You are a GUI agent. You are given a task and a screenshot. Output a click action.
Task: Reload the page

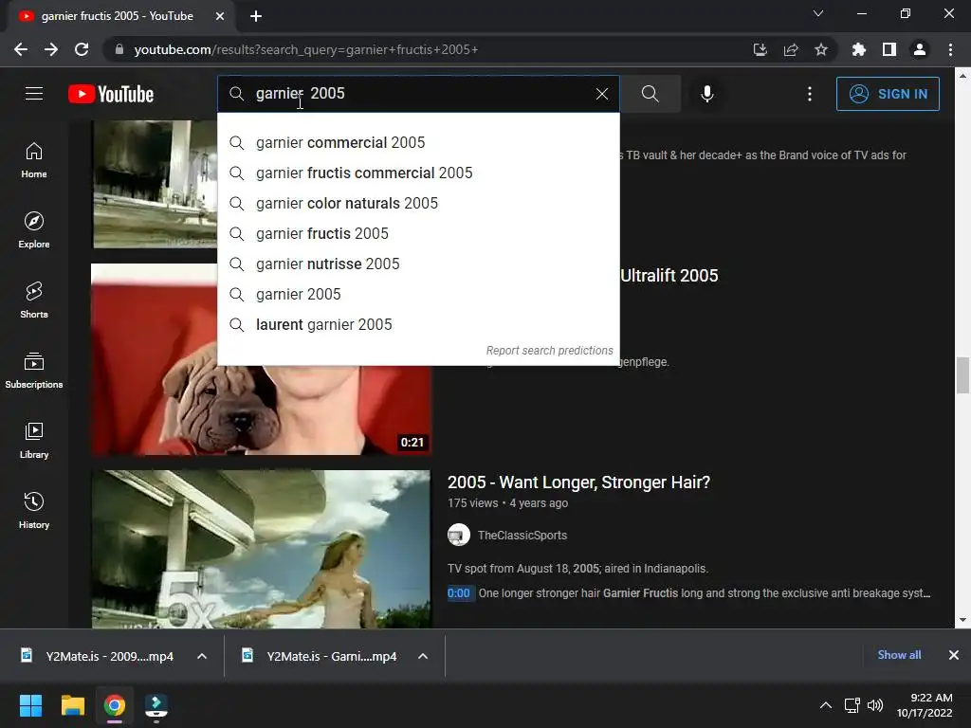[x=82, y=49]
